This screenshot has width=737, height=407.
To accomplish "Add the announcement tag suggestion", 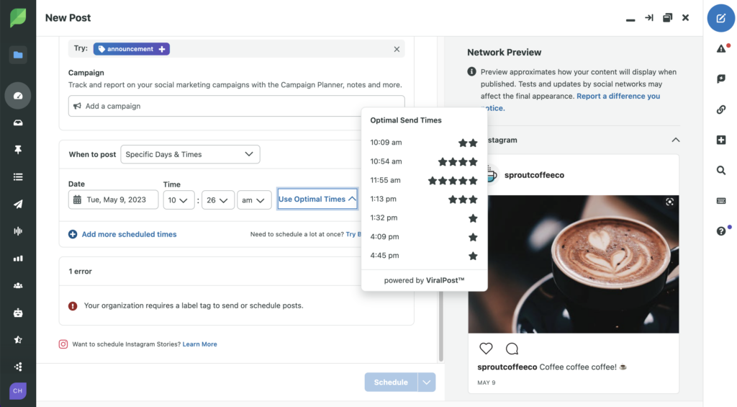I will coord(132,49).
